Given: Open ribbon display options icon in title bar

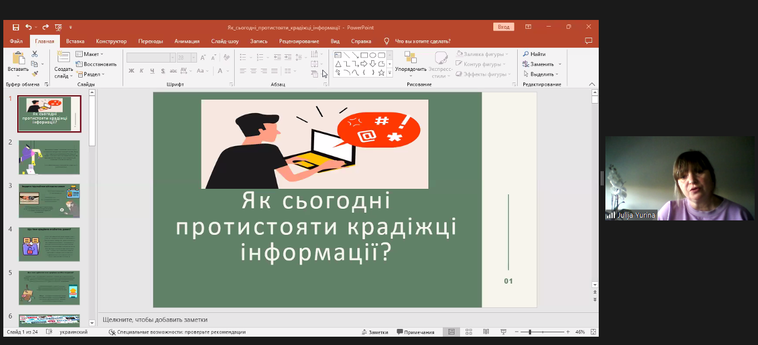Looking at the screenshot, I should pyautogui.click(x=528, y=27).
